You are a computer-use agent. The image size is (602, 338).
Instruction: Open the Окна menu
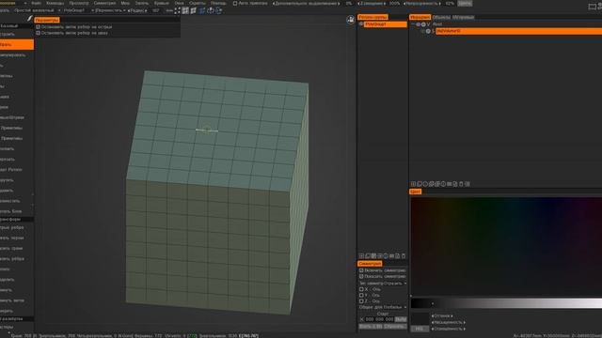pos(179,3)
